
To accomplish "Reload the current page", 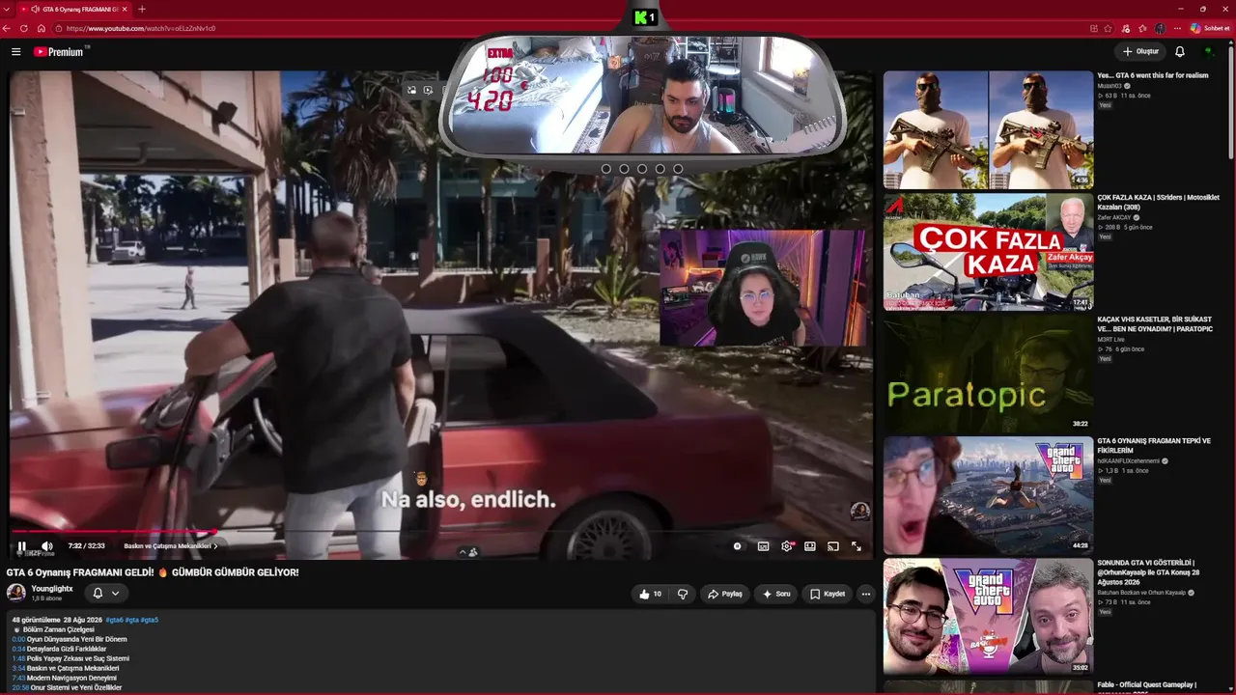I will [x=24, y=28].
